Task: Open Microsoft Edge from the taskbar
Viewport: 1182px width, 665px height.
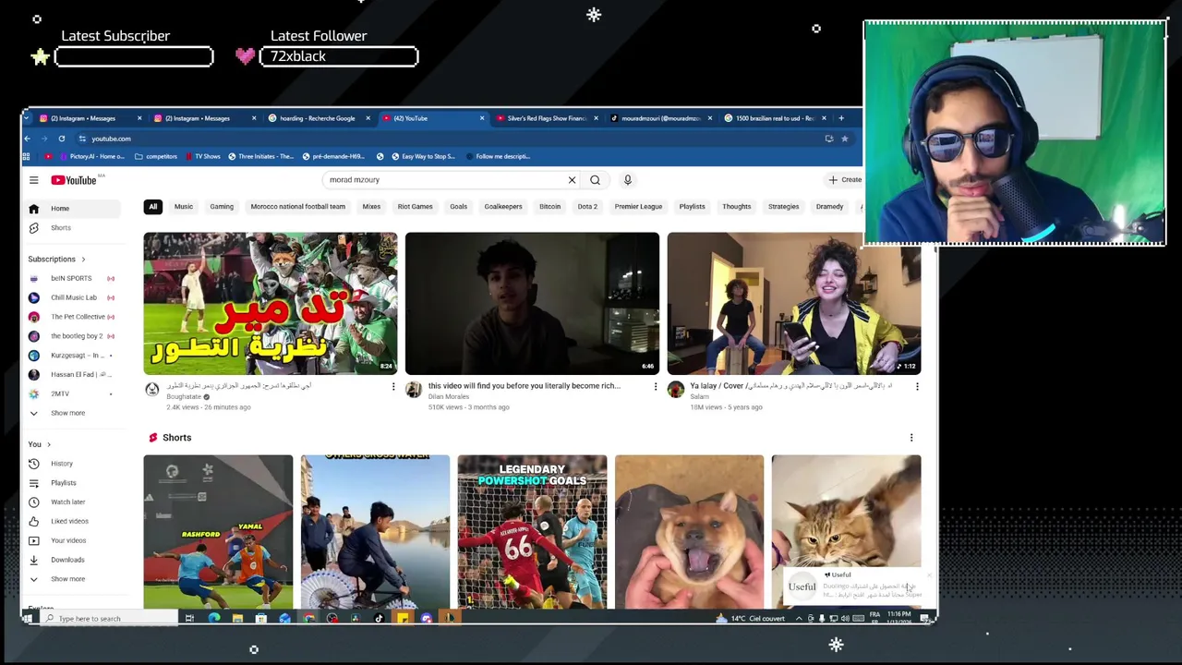Action: point(213,619)
